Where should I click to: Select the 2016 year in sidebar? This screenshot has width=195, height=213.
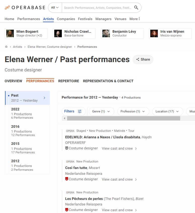(15, 126)
